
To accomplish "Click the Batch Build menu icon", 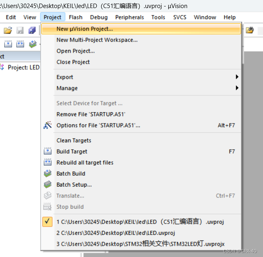I will (48, 173).
